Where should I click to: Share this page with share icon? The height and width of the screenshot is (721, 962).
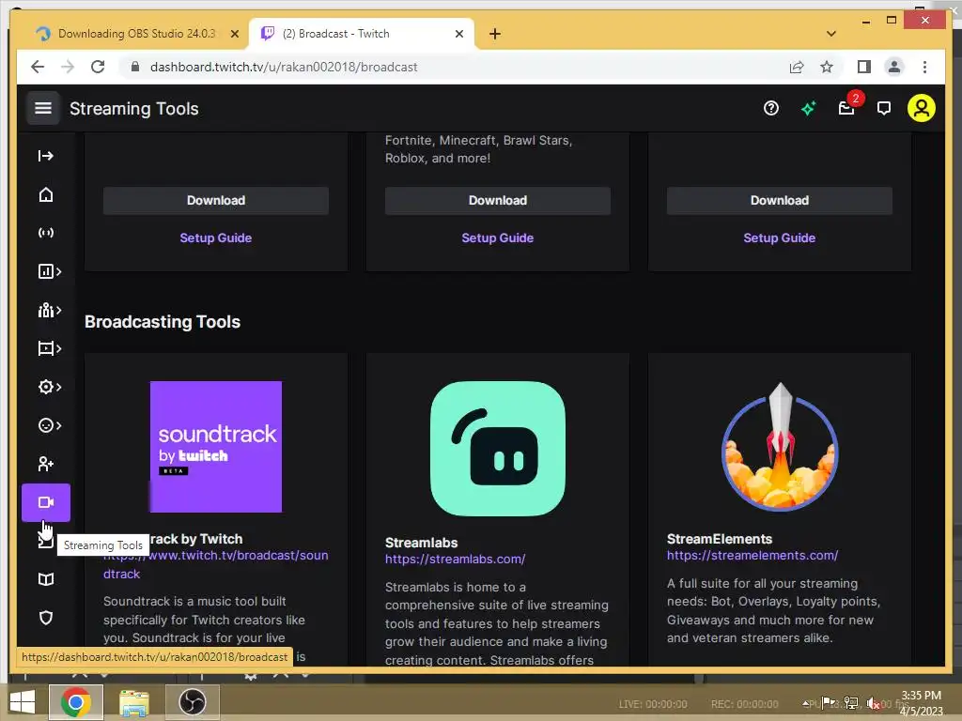[x=797, y=68]
